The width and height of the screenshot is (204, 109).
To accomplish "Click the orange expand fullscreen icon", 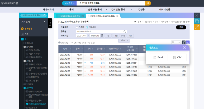I will coord(197,27).
